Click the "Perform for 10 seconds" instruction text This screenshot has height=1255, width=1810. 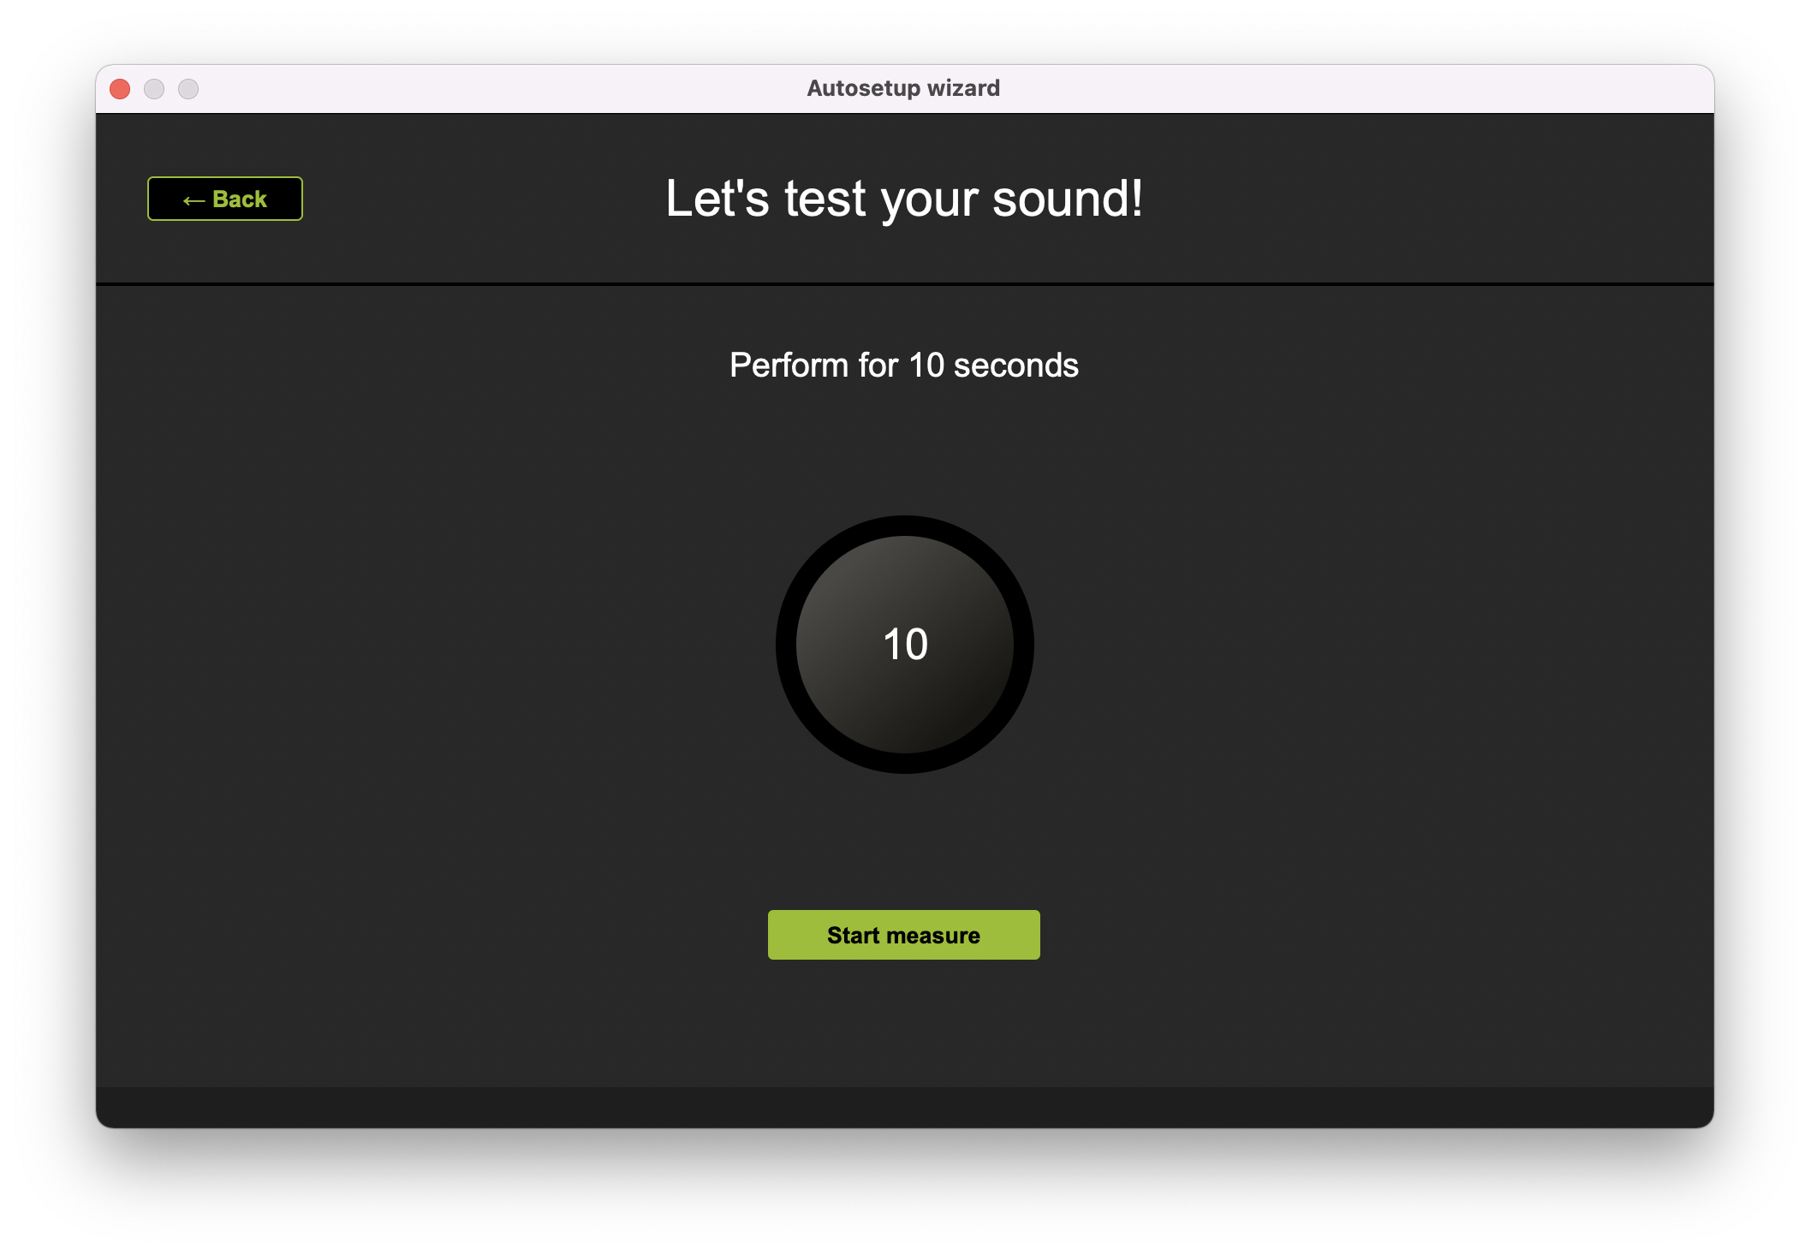(903, 366)
